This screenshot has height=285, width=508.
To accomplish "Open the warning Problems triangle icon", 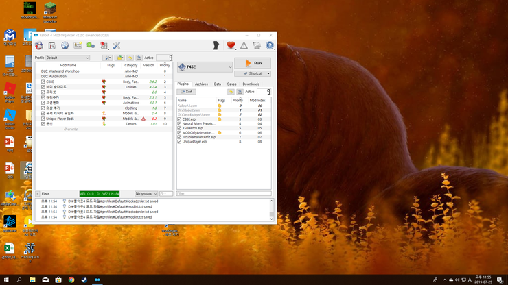I will (244, 45).
